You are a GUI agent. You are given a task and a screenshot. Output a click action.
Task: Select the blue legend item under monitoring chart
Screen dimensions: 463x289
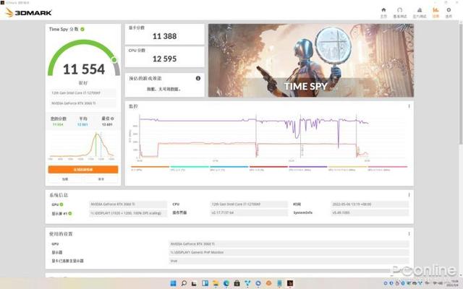click(229, 168)
